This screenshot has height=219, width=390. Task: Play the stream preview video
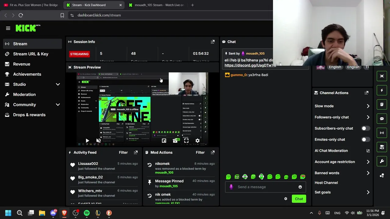click(87, 141)
